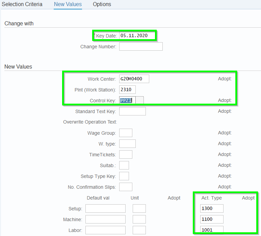
Task: Select the W. type input field
Action: tap(127, 143)
